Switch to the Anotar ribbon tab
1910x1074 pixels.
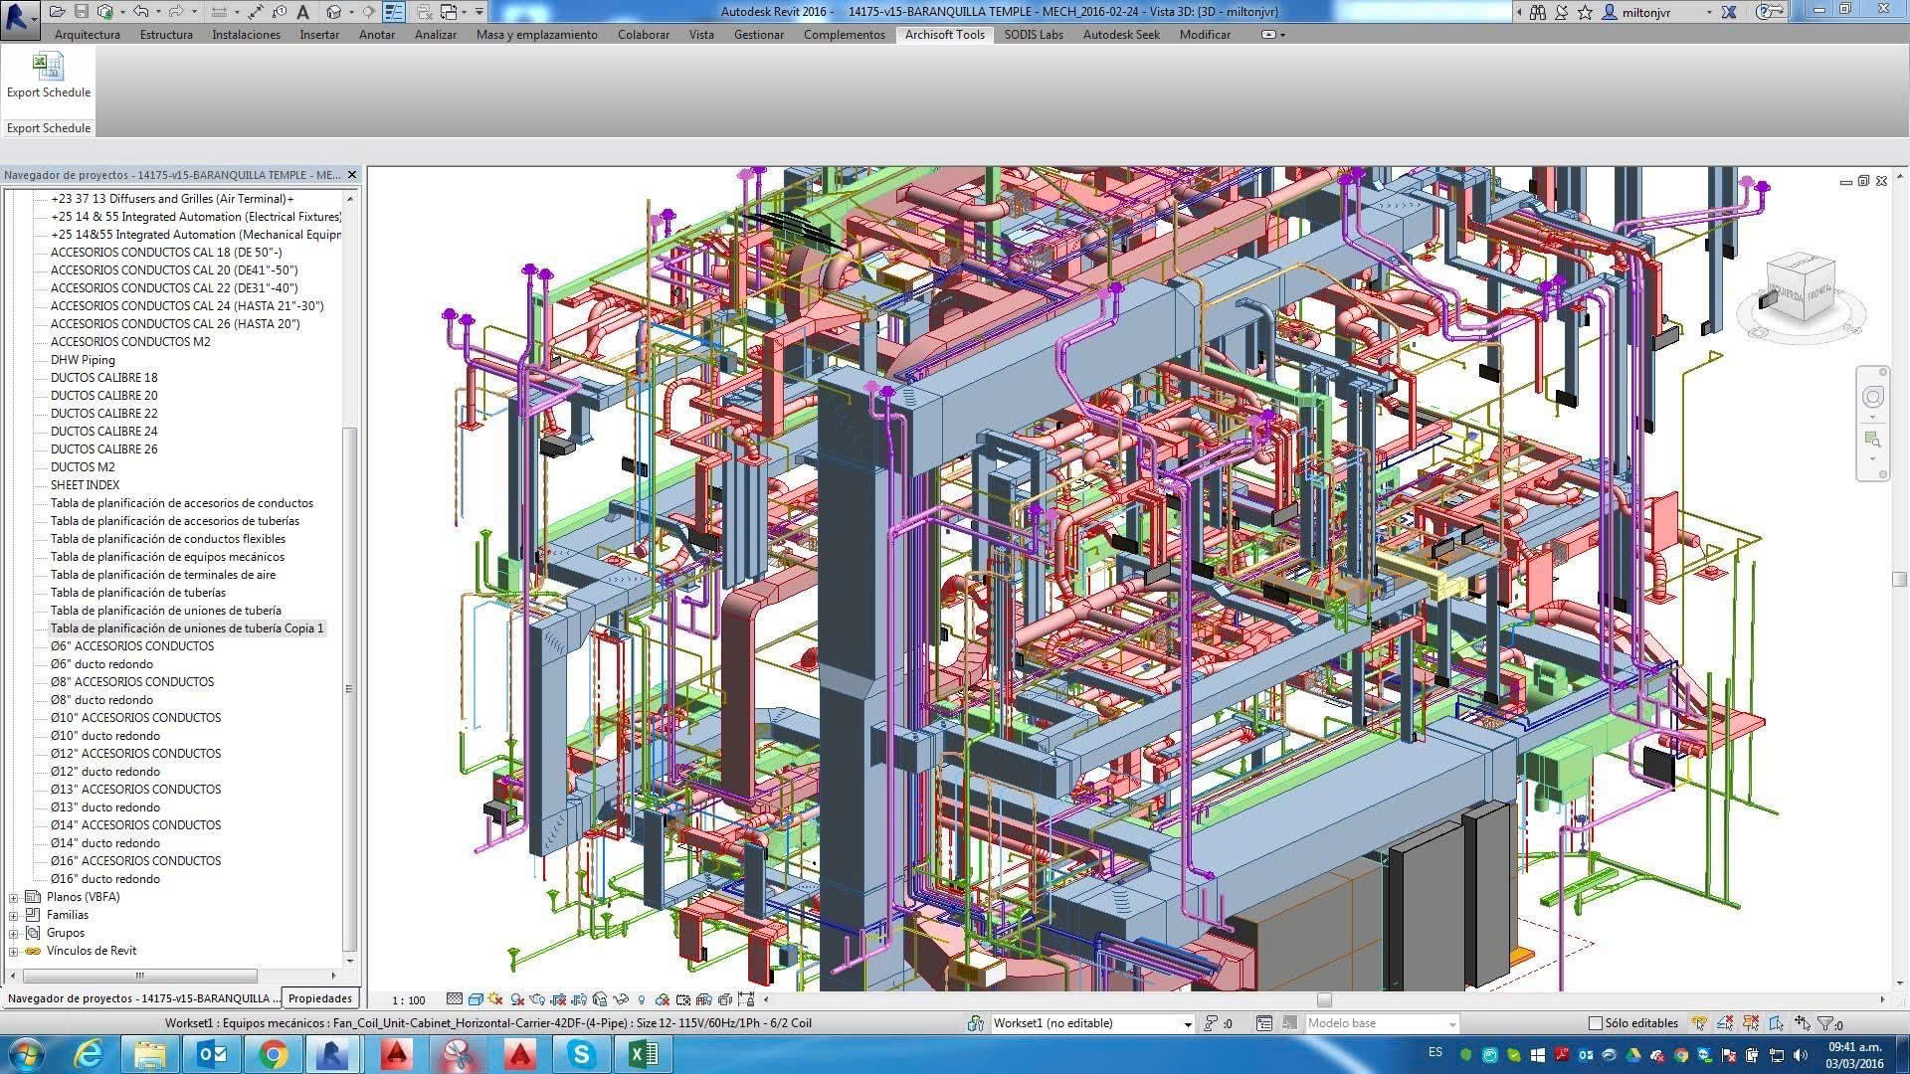tap(377, 35)
